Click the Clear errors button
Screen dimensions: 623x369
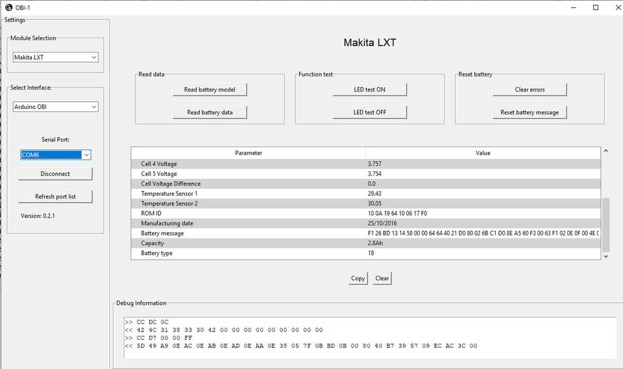pyautogui.click(x=530, y=89)
